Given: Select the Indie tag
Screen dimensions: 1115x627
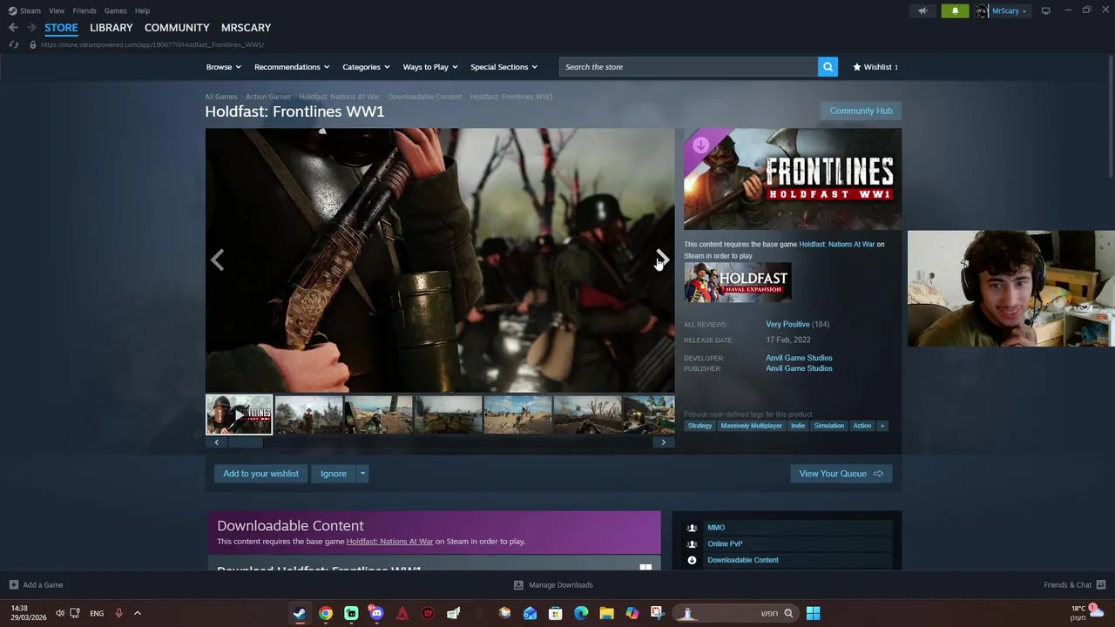Looking at the screenshot, I should (x=798, y=426).
